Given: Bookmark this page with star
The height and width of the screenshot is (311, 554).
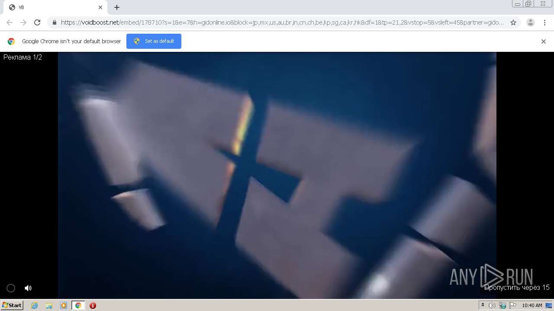Looking at the screenshot, I should tap(513, 22).
